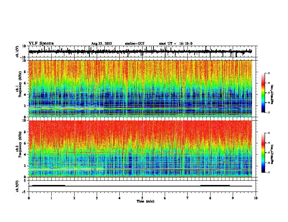Click the "ch.3(V)" axis label

(x=17, y=186)
